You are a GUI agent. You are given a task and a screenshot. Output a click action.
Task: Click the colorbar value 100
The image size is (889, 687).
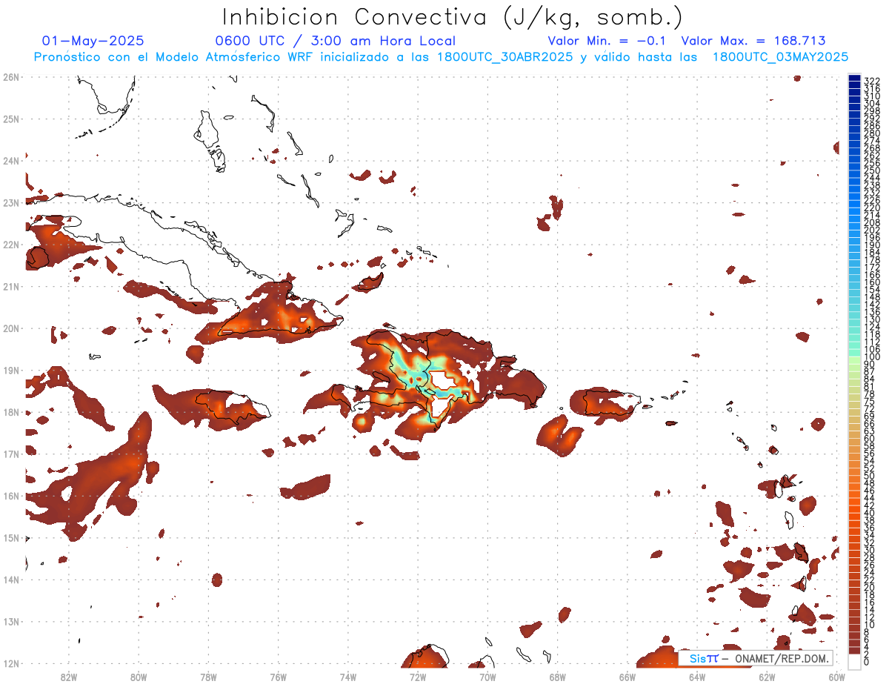872,357
